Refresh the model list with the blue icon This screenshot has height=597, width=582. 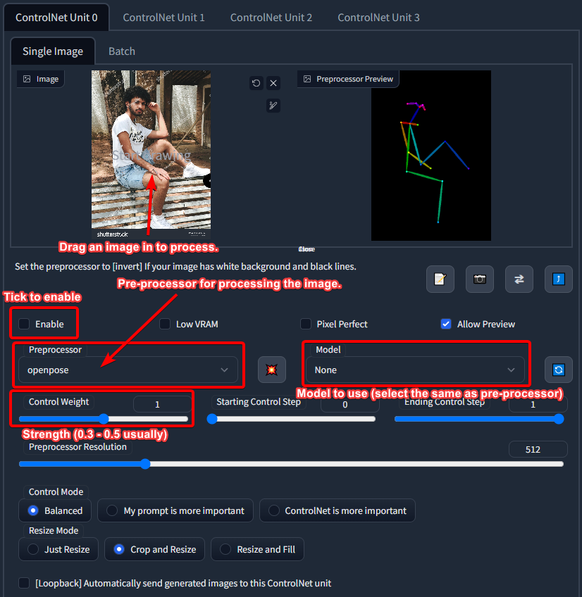(x=558, y=370)
